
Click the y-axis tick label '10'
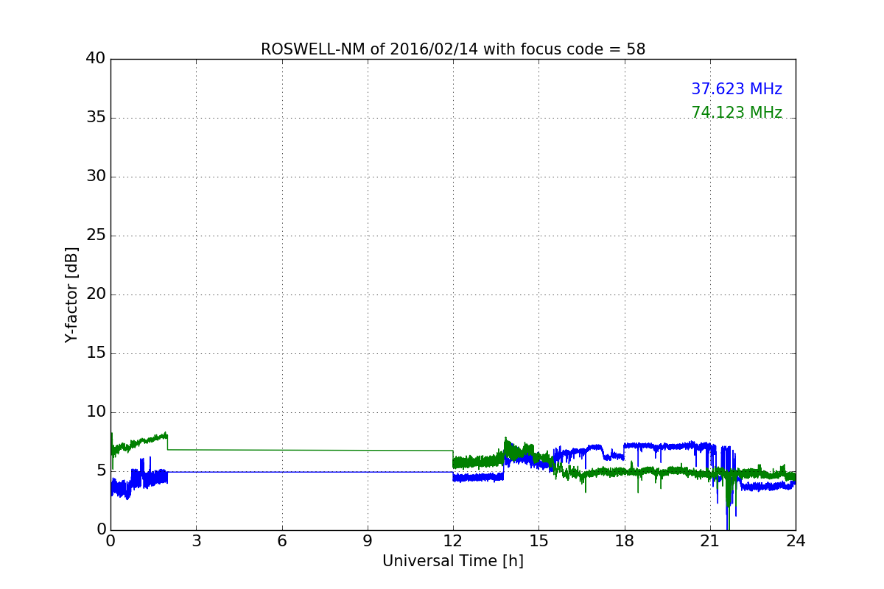point(96,412)
